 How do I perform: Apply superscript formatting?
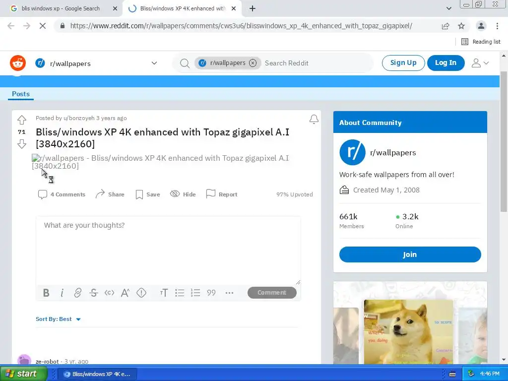(x=126, y=293)
